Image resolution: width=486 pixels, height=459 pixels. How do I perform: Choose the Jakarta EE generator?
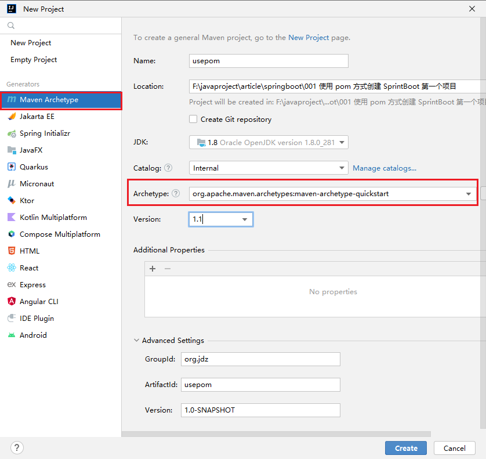tap(61, 116)
